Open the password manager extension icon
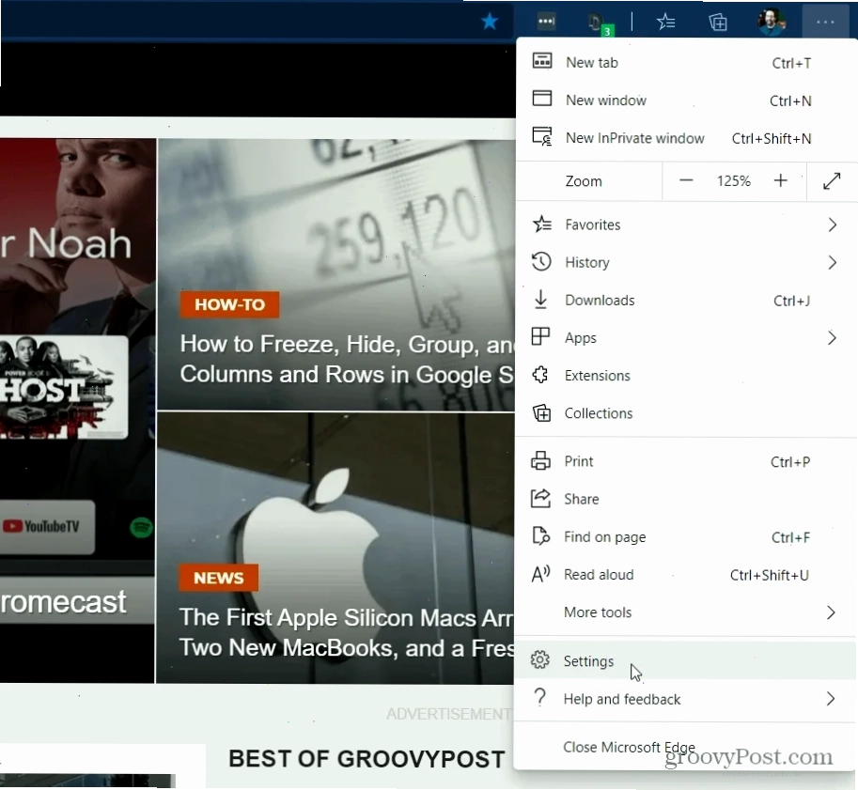 tap(546, 22)
